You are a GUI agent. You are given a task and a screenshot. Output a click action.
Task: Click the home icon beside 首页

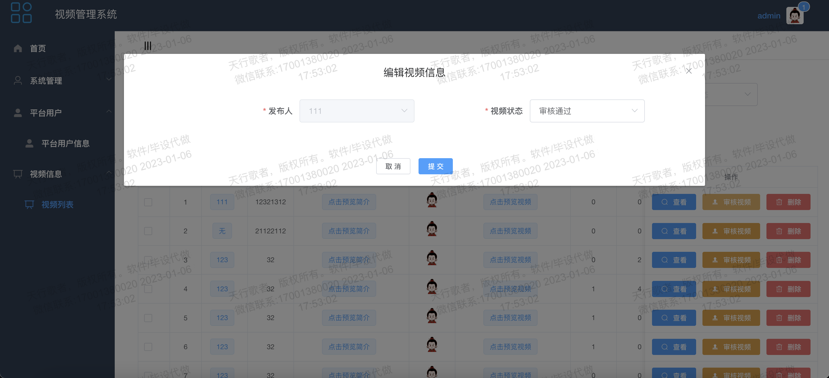pos(18,48)
